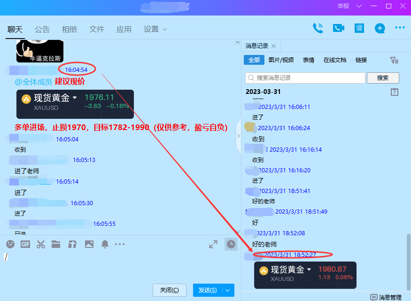Open the 公告 announcements tab

[42, 29]
